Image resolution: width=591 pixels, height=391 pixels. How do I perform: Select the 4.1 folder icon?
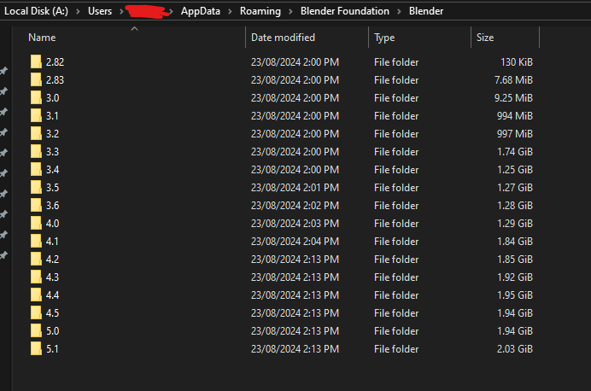click(36, 241)
